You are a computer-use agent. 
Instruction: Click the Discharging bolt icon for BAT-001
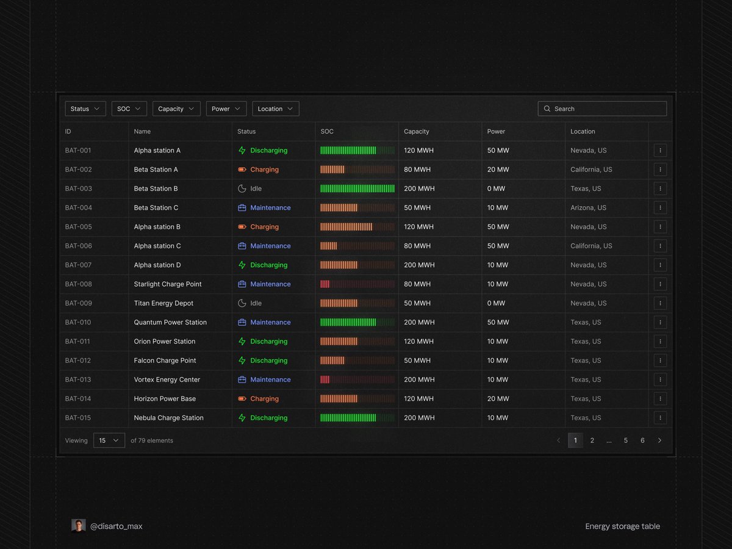(x=242, y=151)
